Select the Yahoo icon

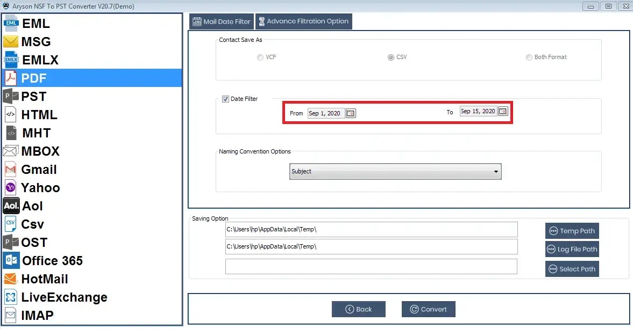(x=11, y=187)
